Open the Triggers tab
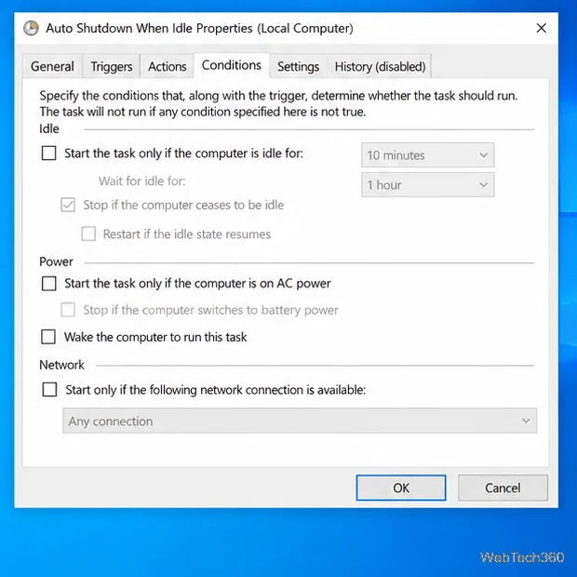The height and width of the screenshot is (577, 577). point(112,67)
